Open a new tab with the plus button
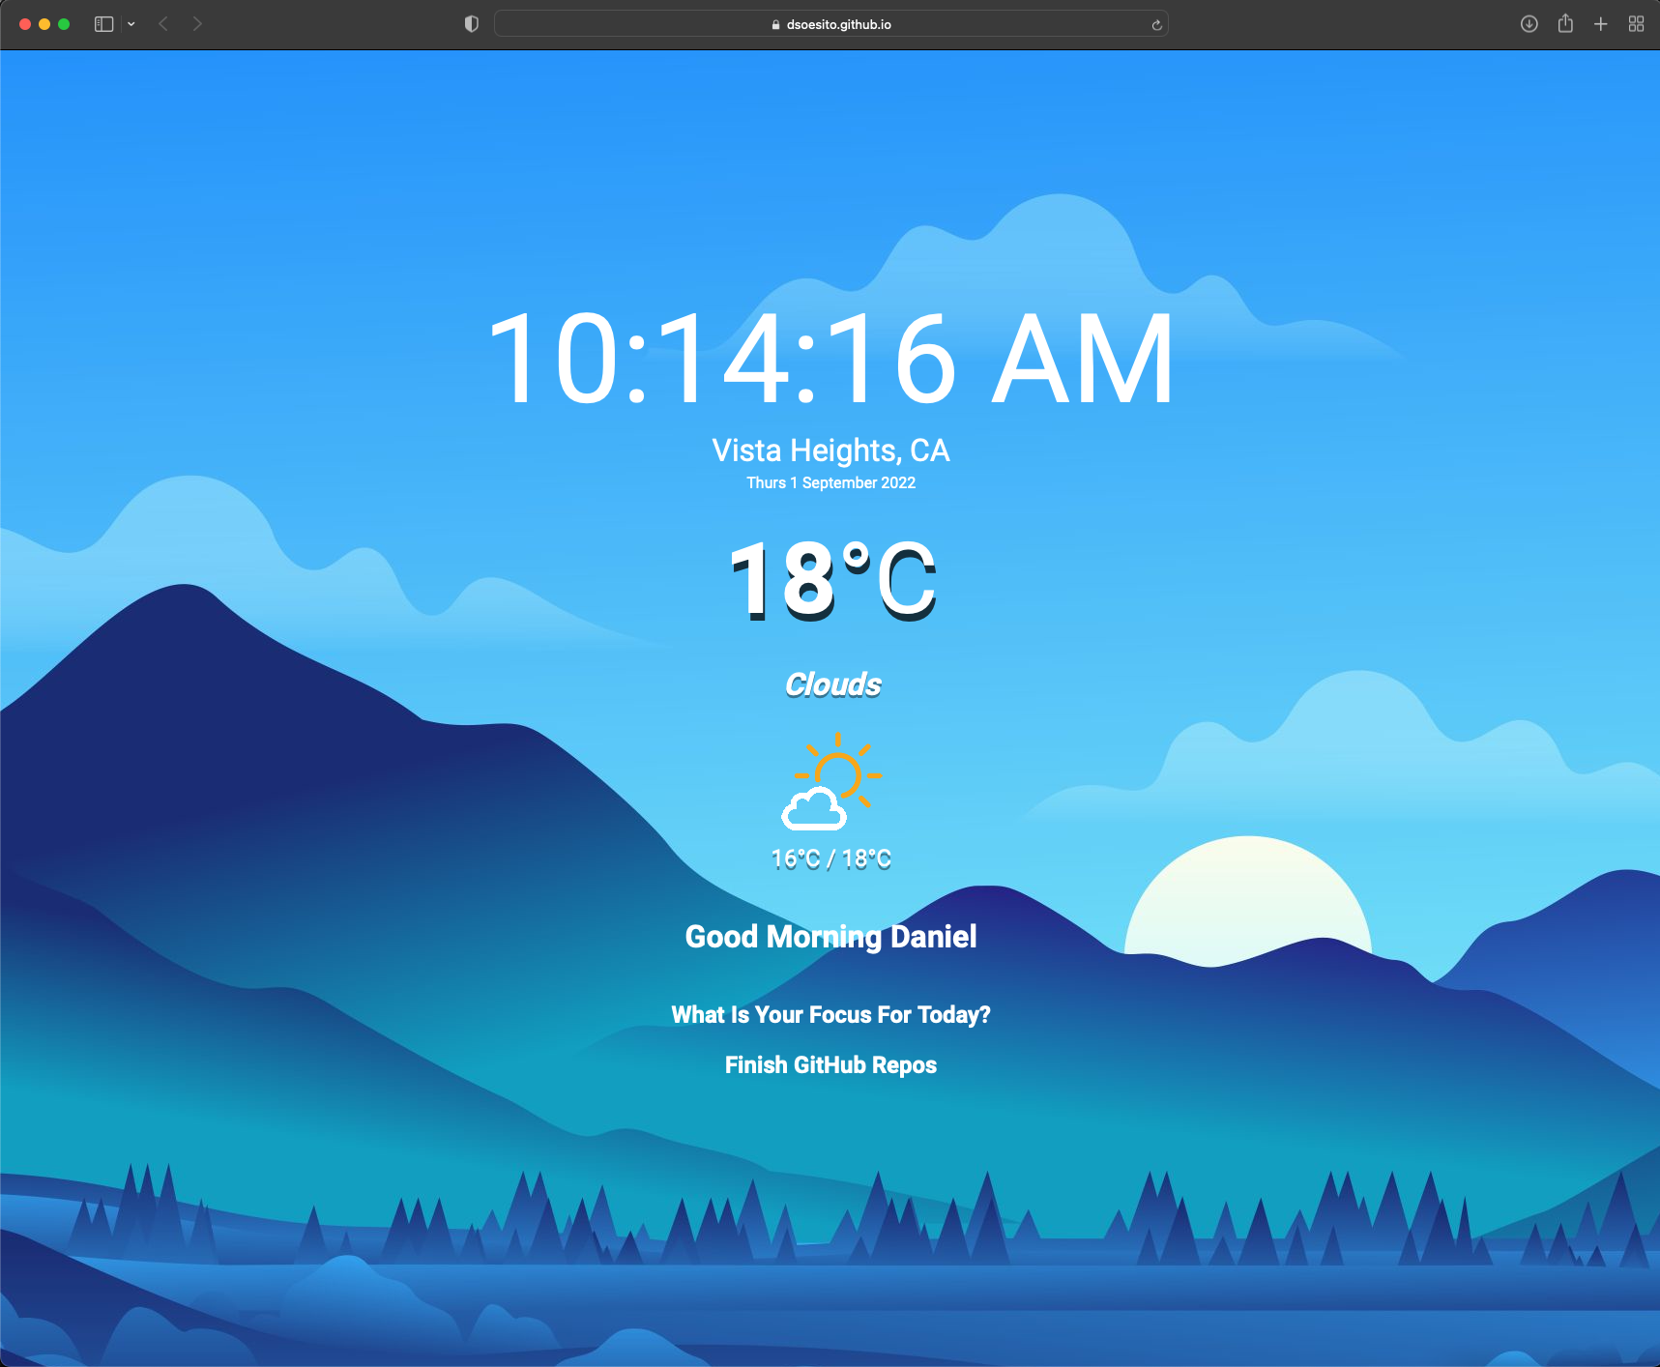Screen dimensions: 1660x1367 coord(1601,23)
